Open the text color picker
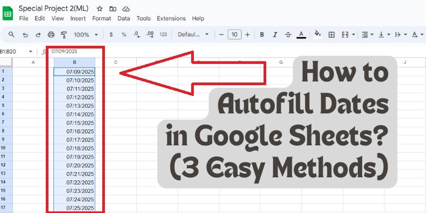This screenshot has width=426, height=213. (301, 35)
